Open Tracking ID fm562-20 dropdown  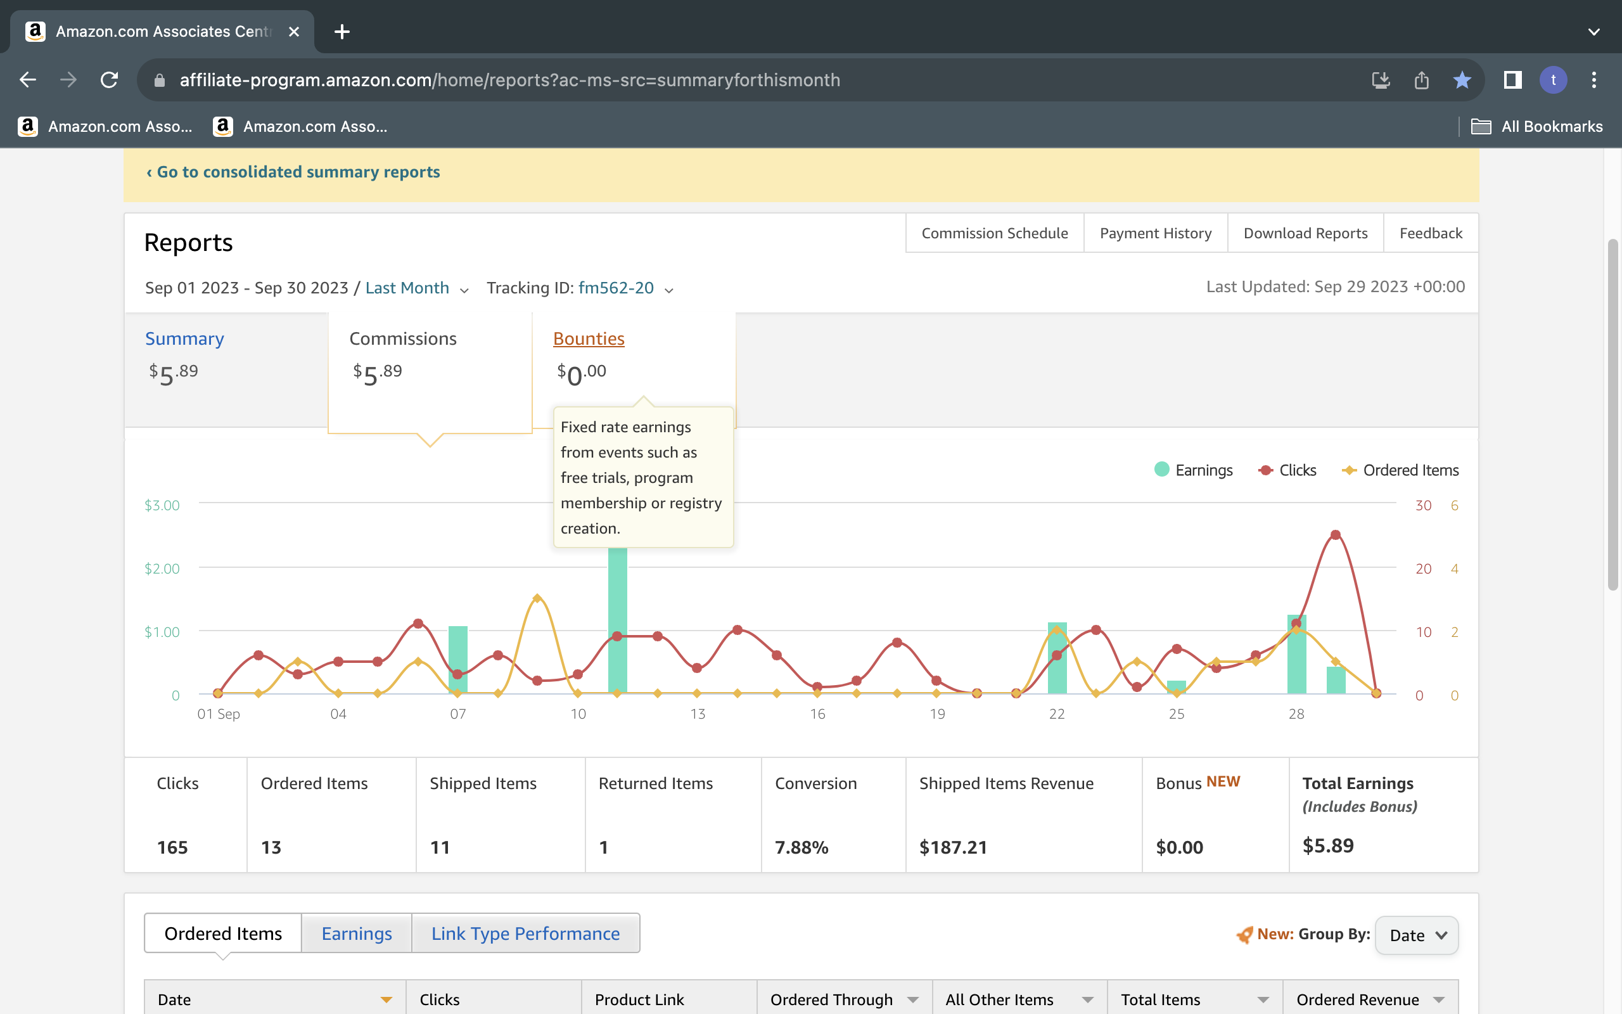[625, 288]
